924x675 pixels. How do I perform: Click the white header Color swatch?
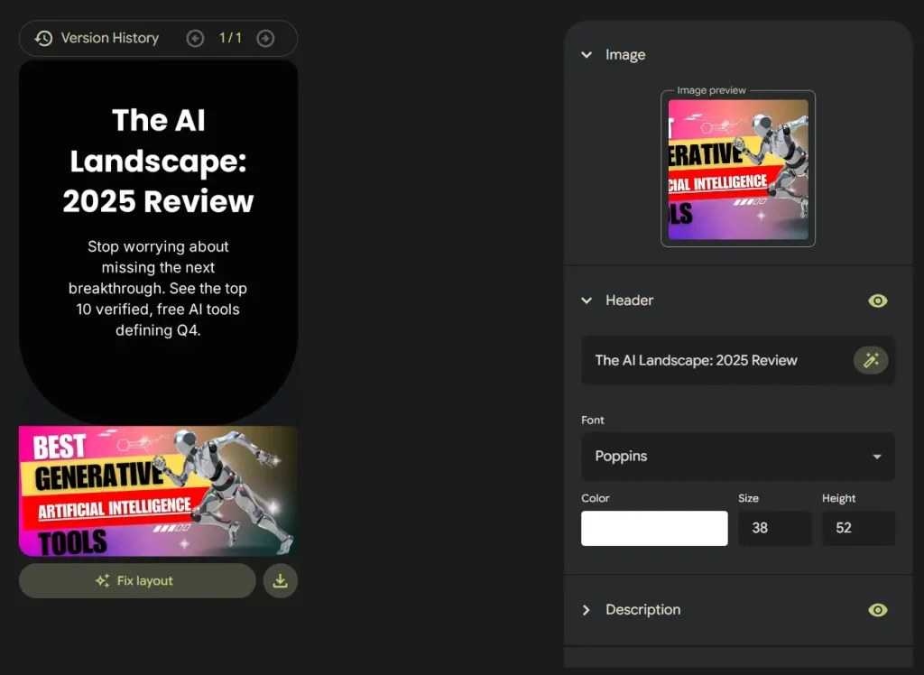(654, 528)
